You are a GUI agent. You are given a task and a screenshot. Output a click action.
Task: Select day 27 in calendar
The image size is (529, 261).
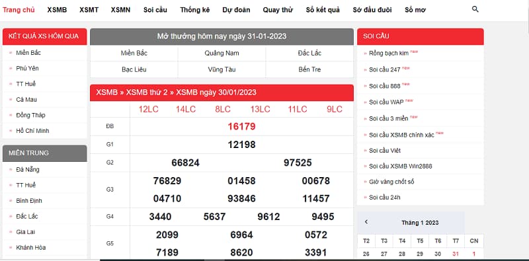pos(384,254)
